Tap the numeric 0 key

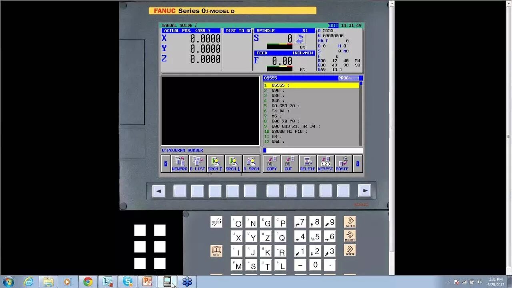[x=315, y=265]
